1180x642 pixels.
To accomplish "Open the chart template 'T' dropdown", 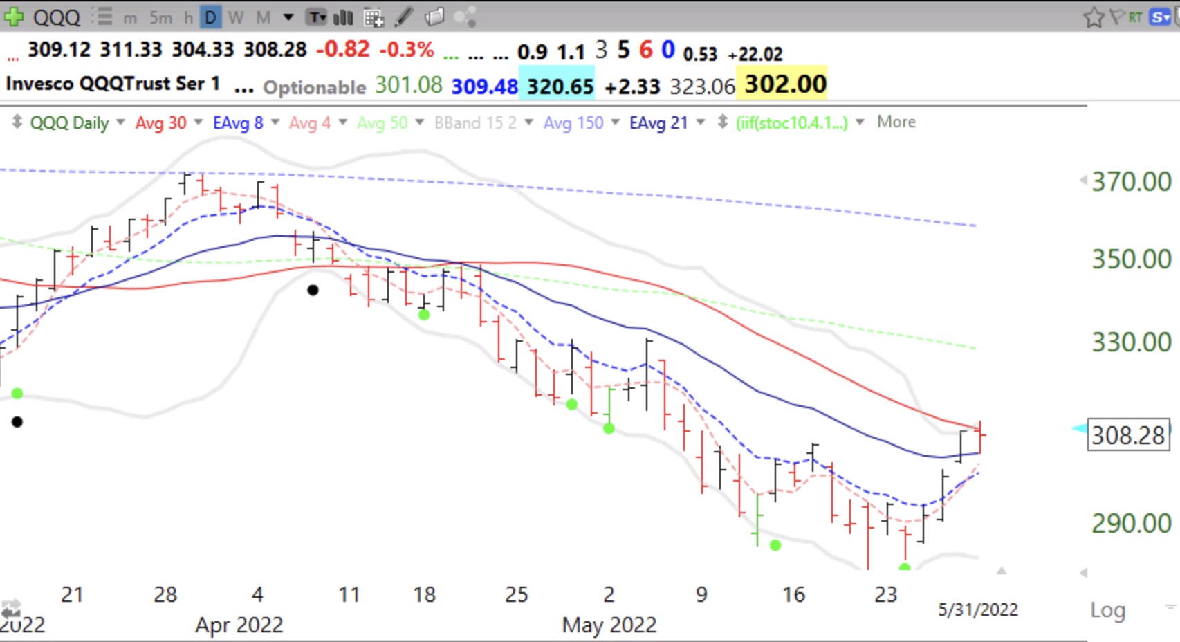I will tap(317, 17).
